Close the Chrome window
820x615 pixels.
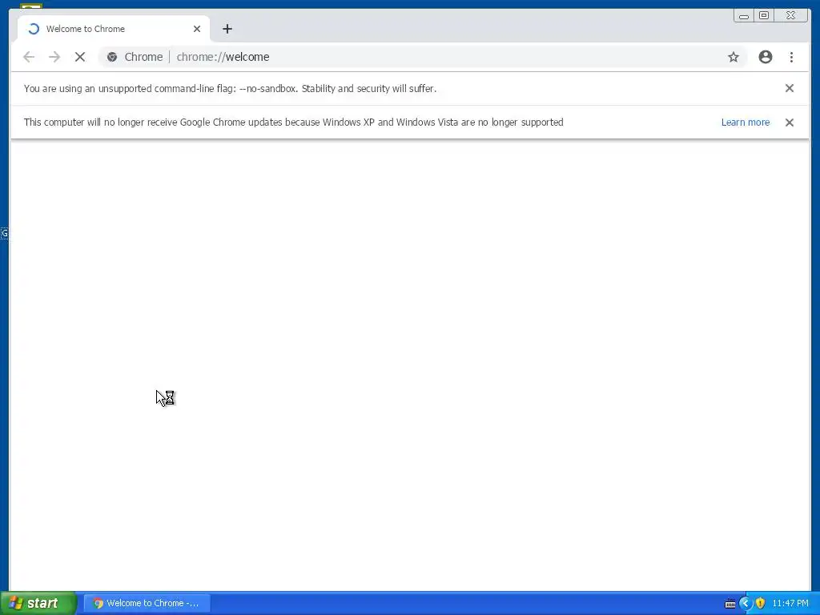point(791,16)
